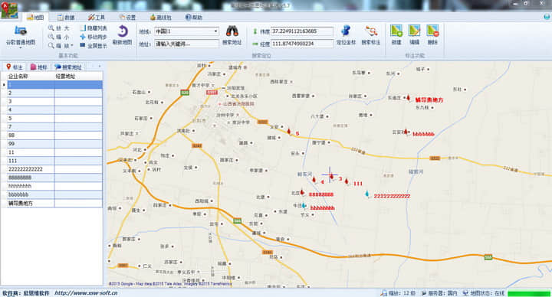Click the search markers icon

click(x=371, y=31)
